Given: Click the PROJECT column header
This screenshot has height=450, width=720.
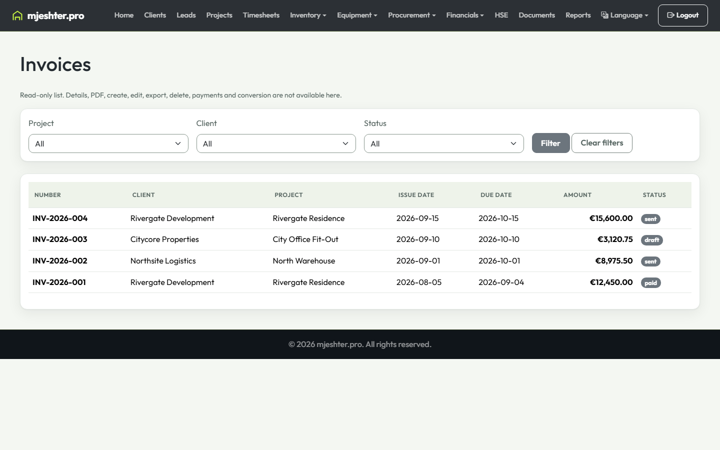Looking at the screenshot, I should pos(288,195).
